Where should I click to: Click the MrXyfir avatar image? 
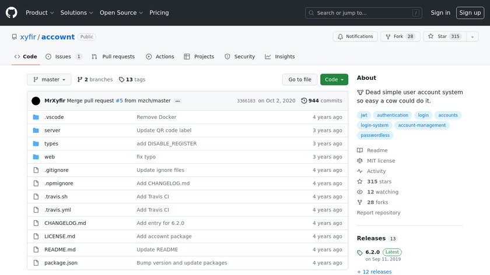pos(36,101)
